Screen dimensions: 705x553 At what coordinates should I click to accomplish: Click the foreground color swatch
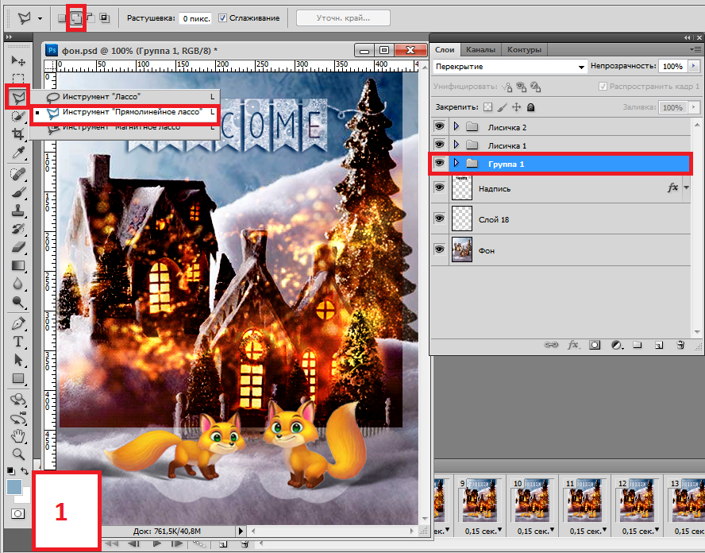(x=13, y=486)
